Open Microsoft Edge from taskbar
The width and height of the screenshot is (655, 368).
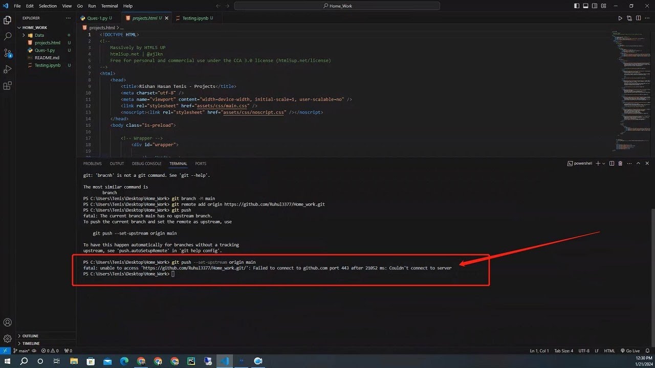tap(124, 361)
